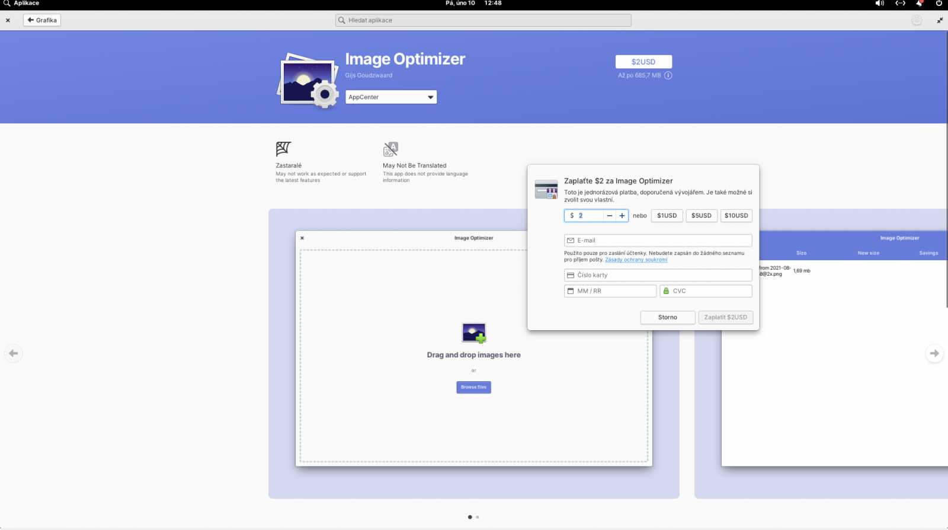The height and width of the screenshot is (530, 948).
Task: Click the Zaplatit $2USD pay button
Action: coord(726,318)
